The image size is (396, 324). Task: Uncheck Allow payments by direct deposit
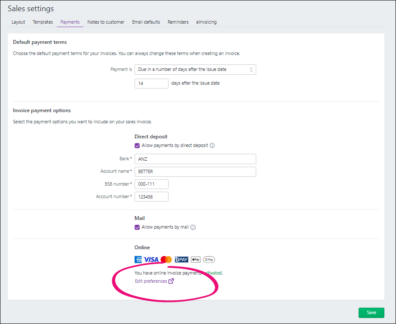click(x=138, y=146)
